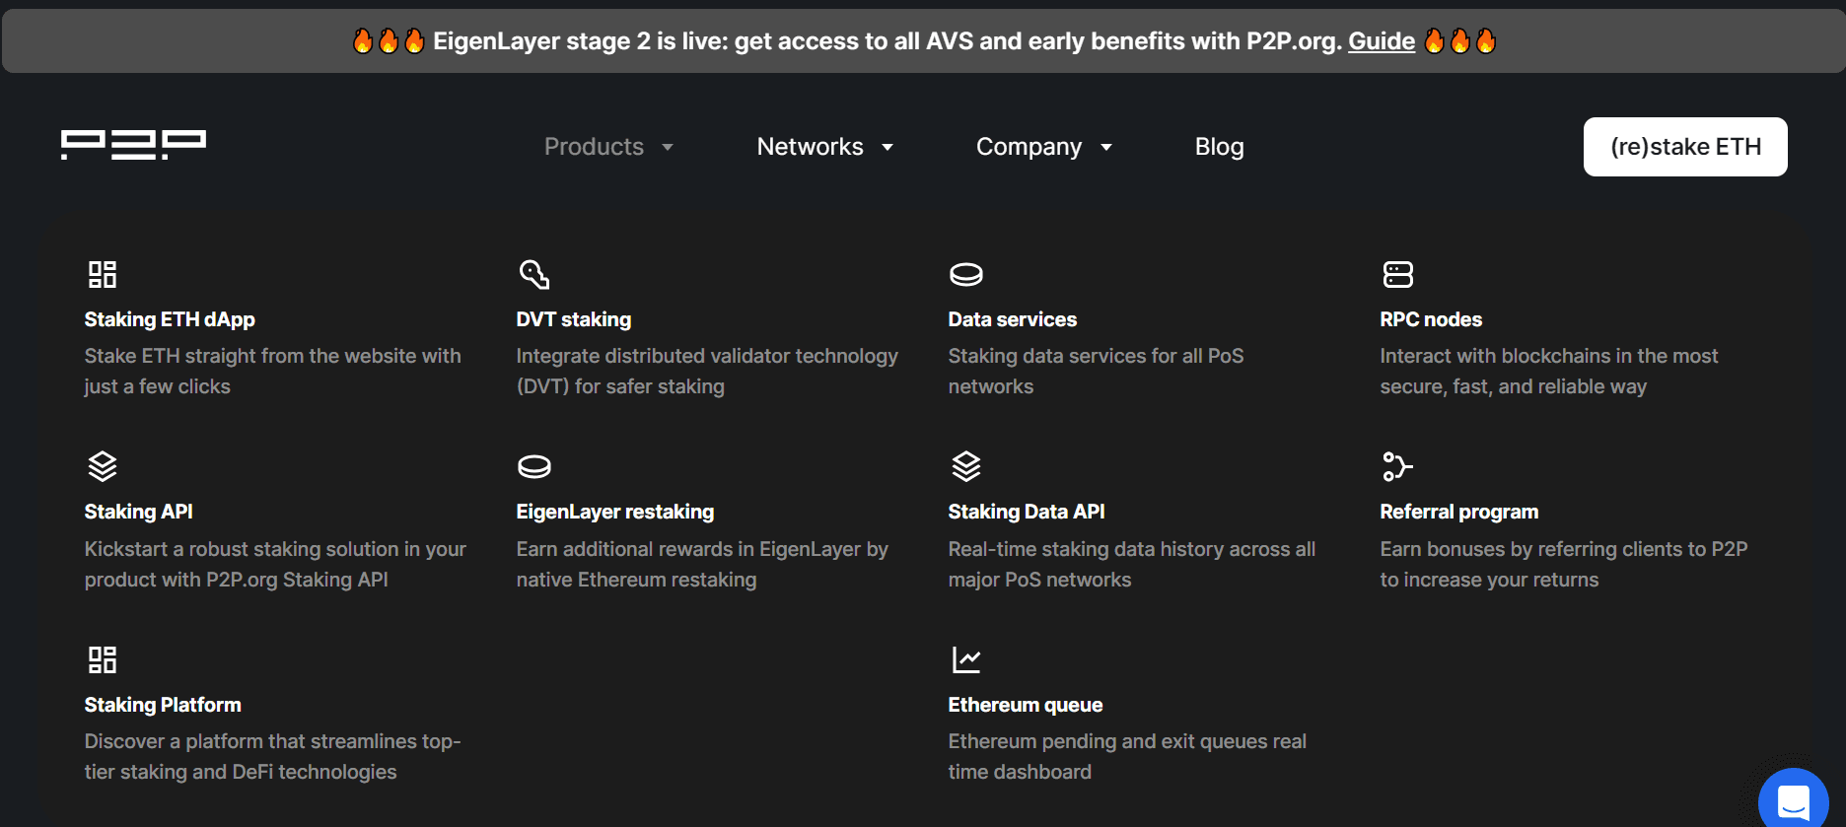Click the Staking ETH dApp grid icon
This screenshot has width=1846, height=827.
point(103,274)
